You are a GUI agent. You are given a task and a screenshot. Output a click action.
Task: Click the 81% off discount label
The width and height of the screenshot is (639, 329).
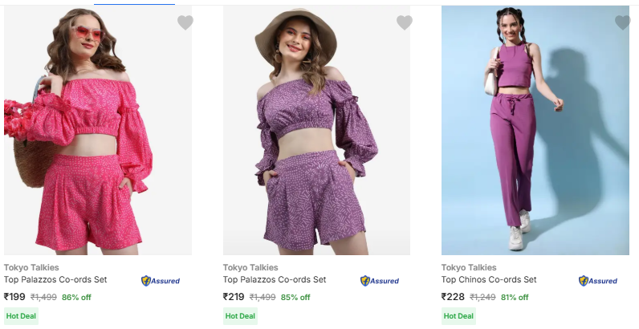pyautogui.click(x=515, y=298)
